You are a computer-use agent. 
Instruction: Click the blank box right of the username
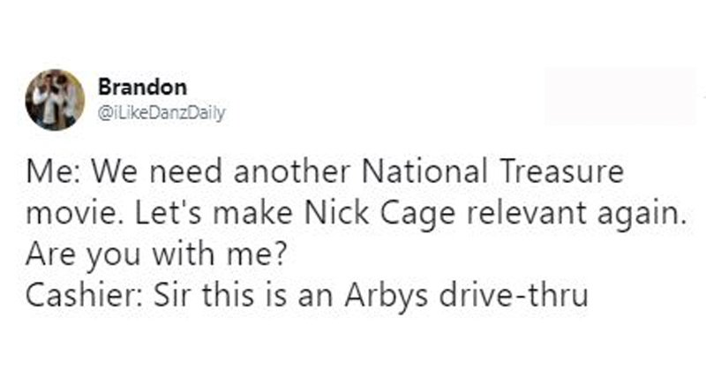[619, 97]
